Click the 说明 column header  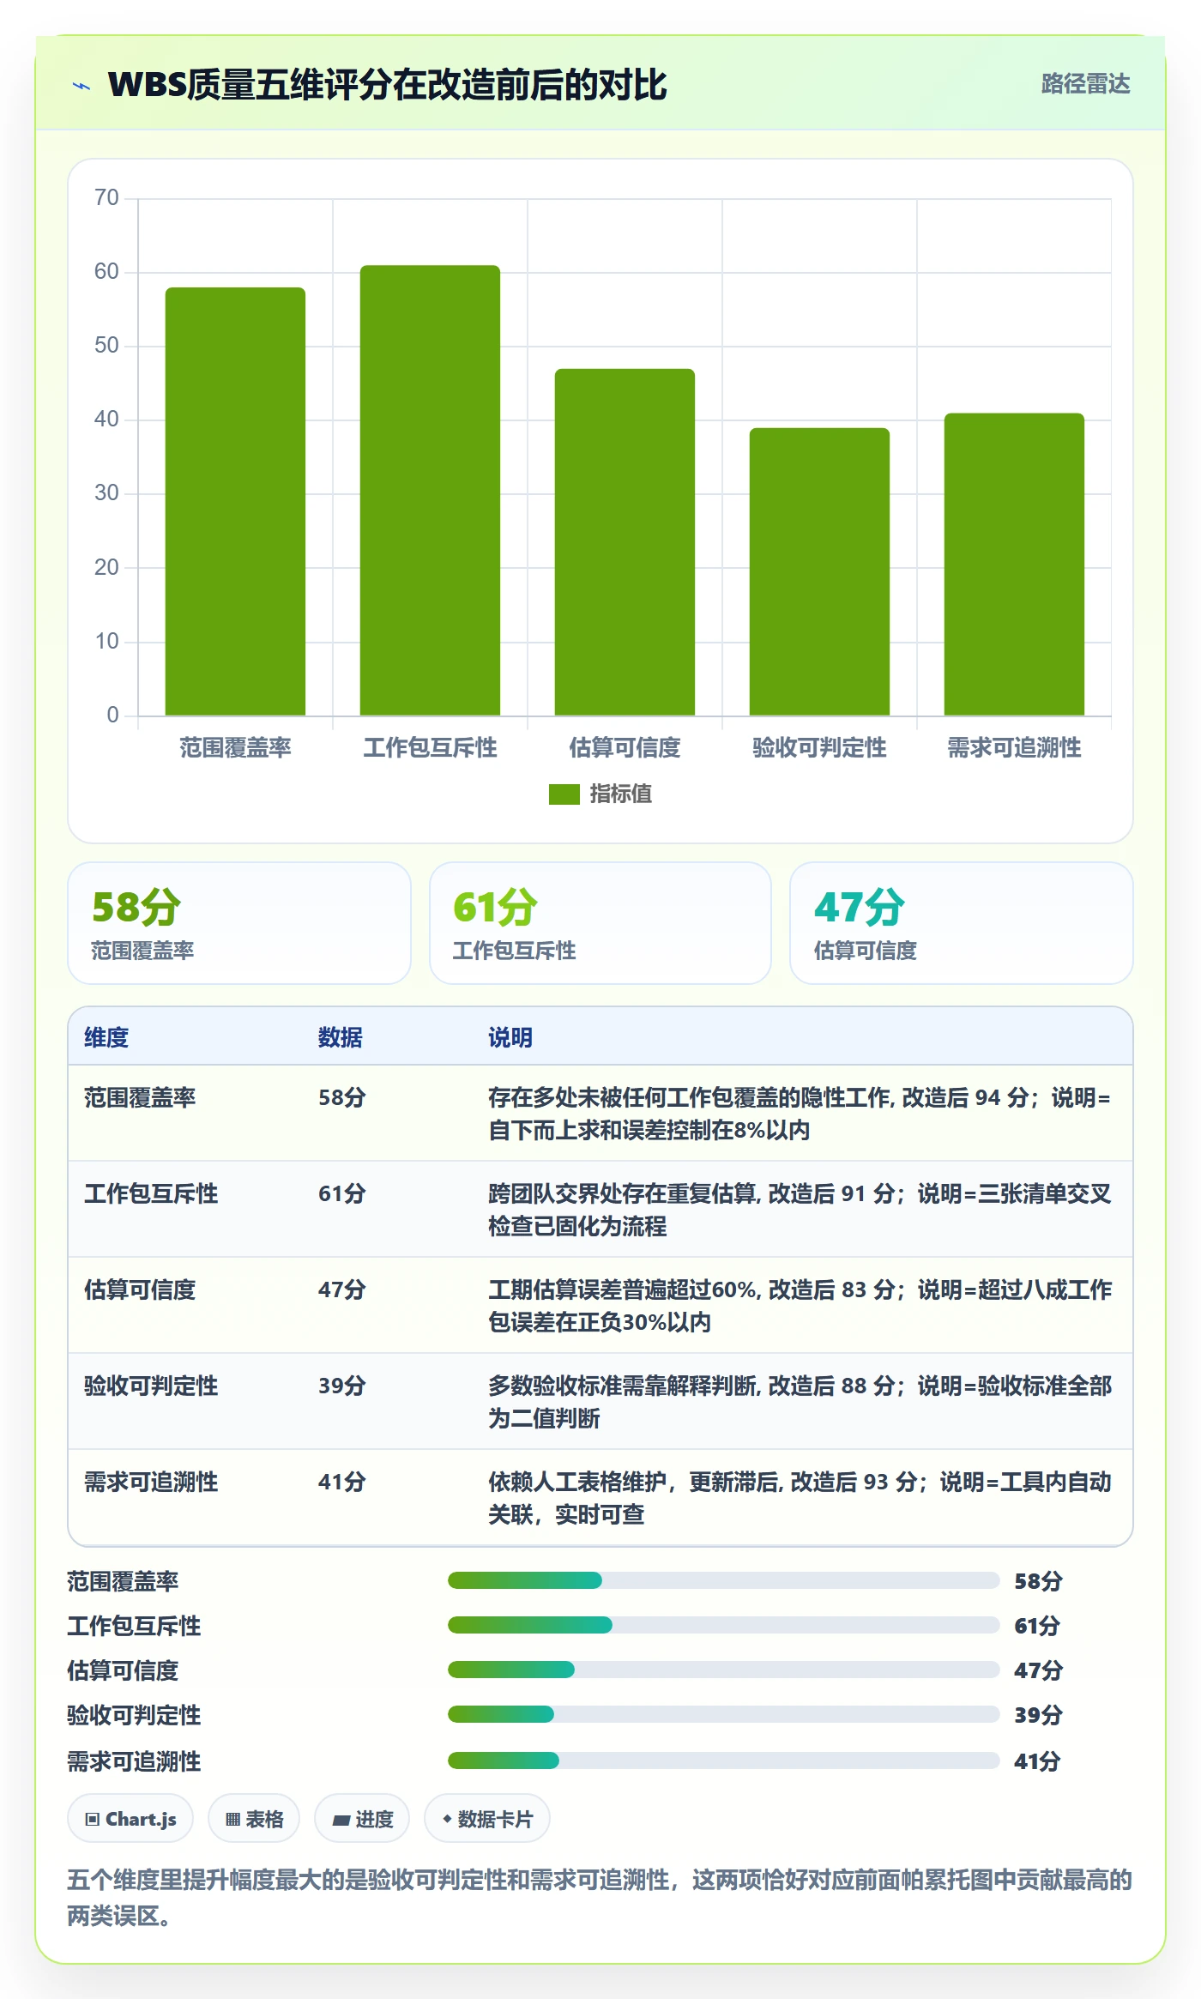[510, 1038]
